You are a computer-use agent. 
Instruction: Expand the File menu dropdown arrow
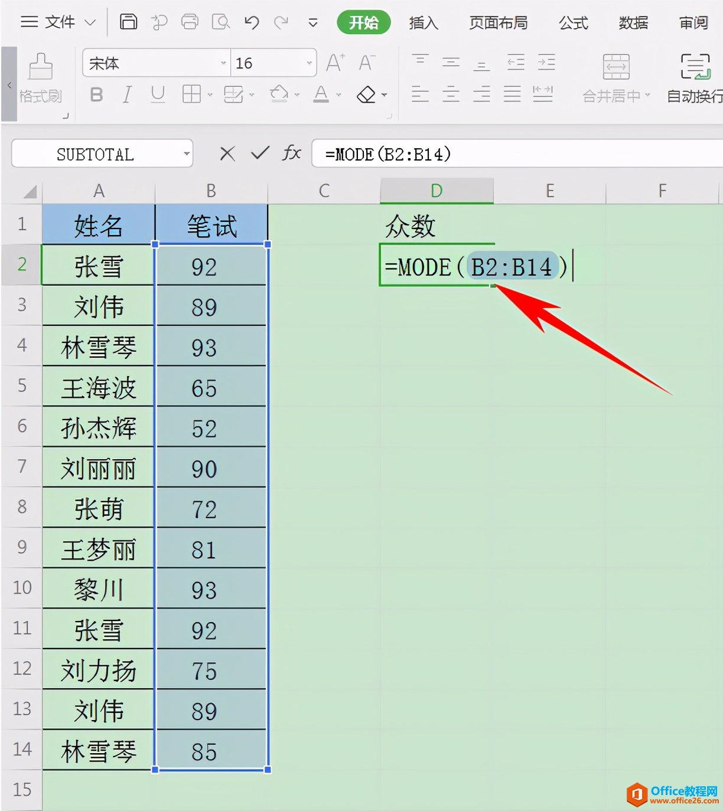[x=90, y=23]
